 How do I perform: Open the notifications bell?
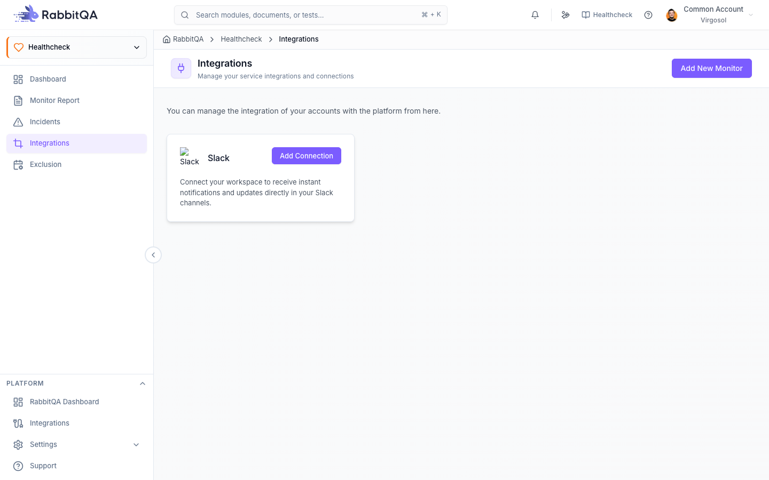coord(535,15)
